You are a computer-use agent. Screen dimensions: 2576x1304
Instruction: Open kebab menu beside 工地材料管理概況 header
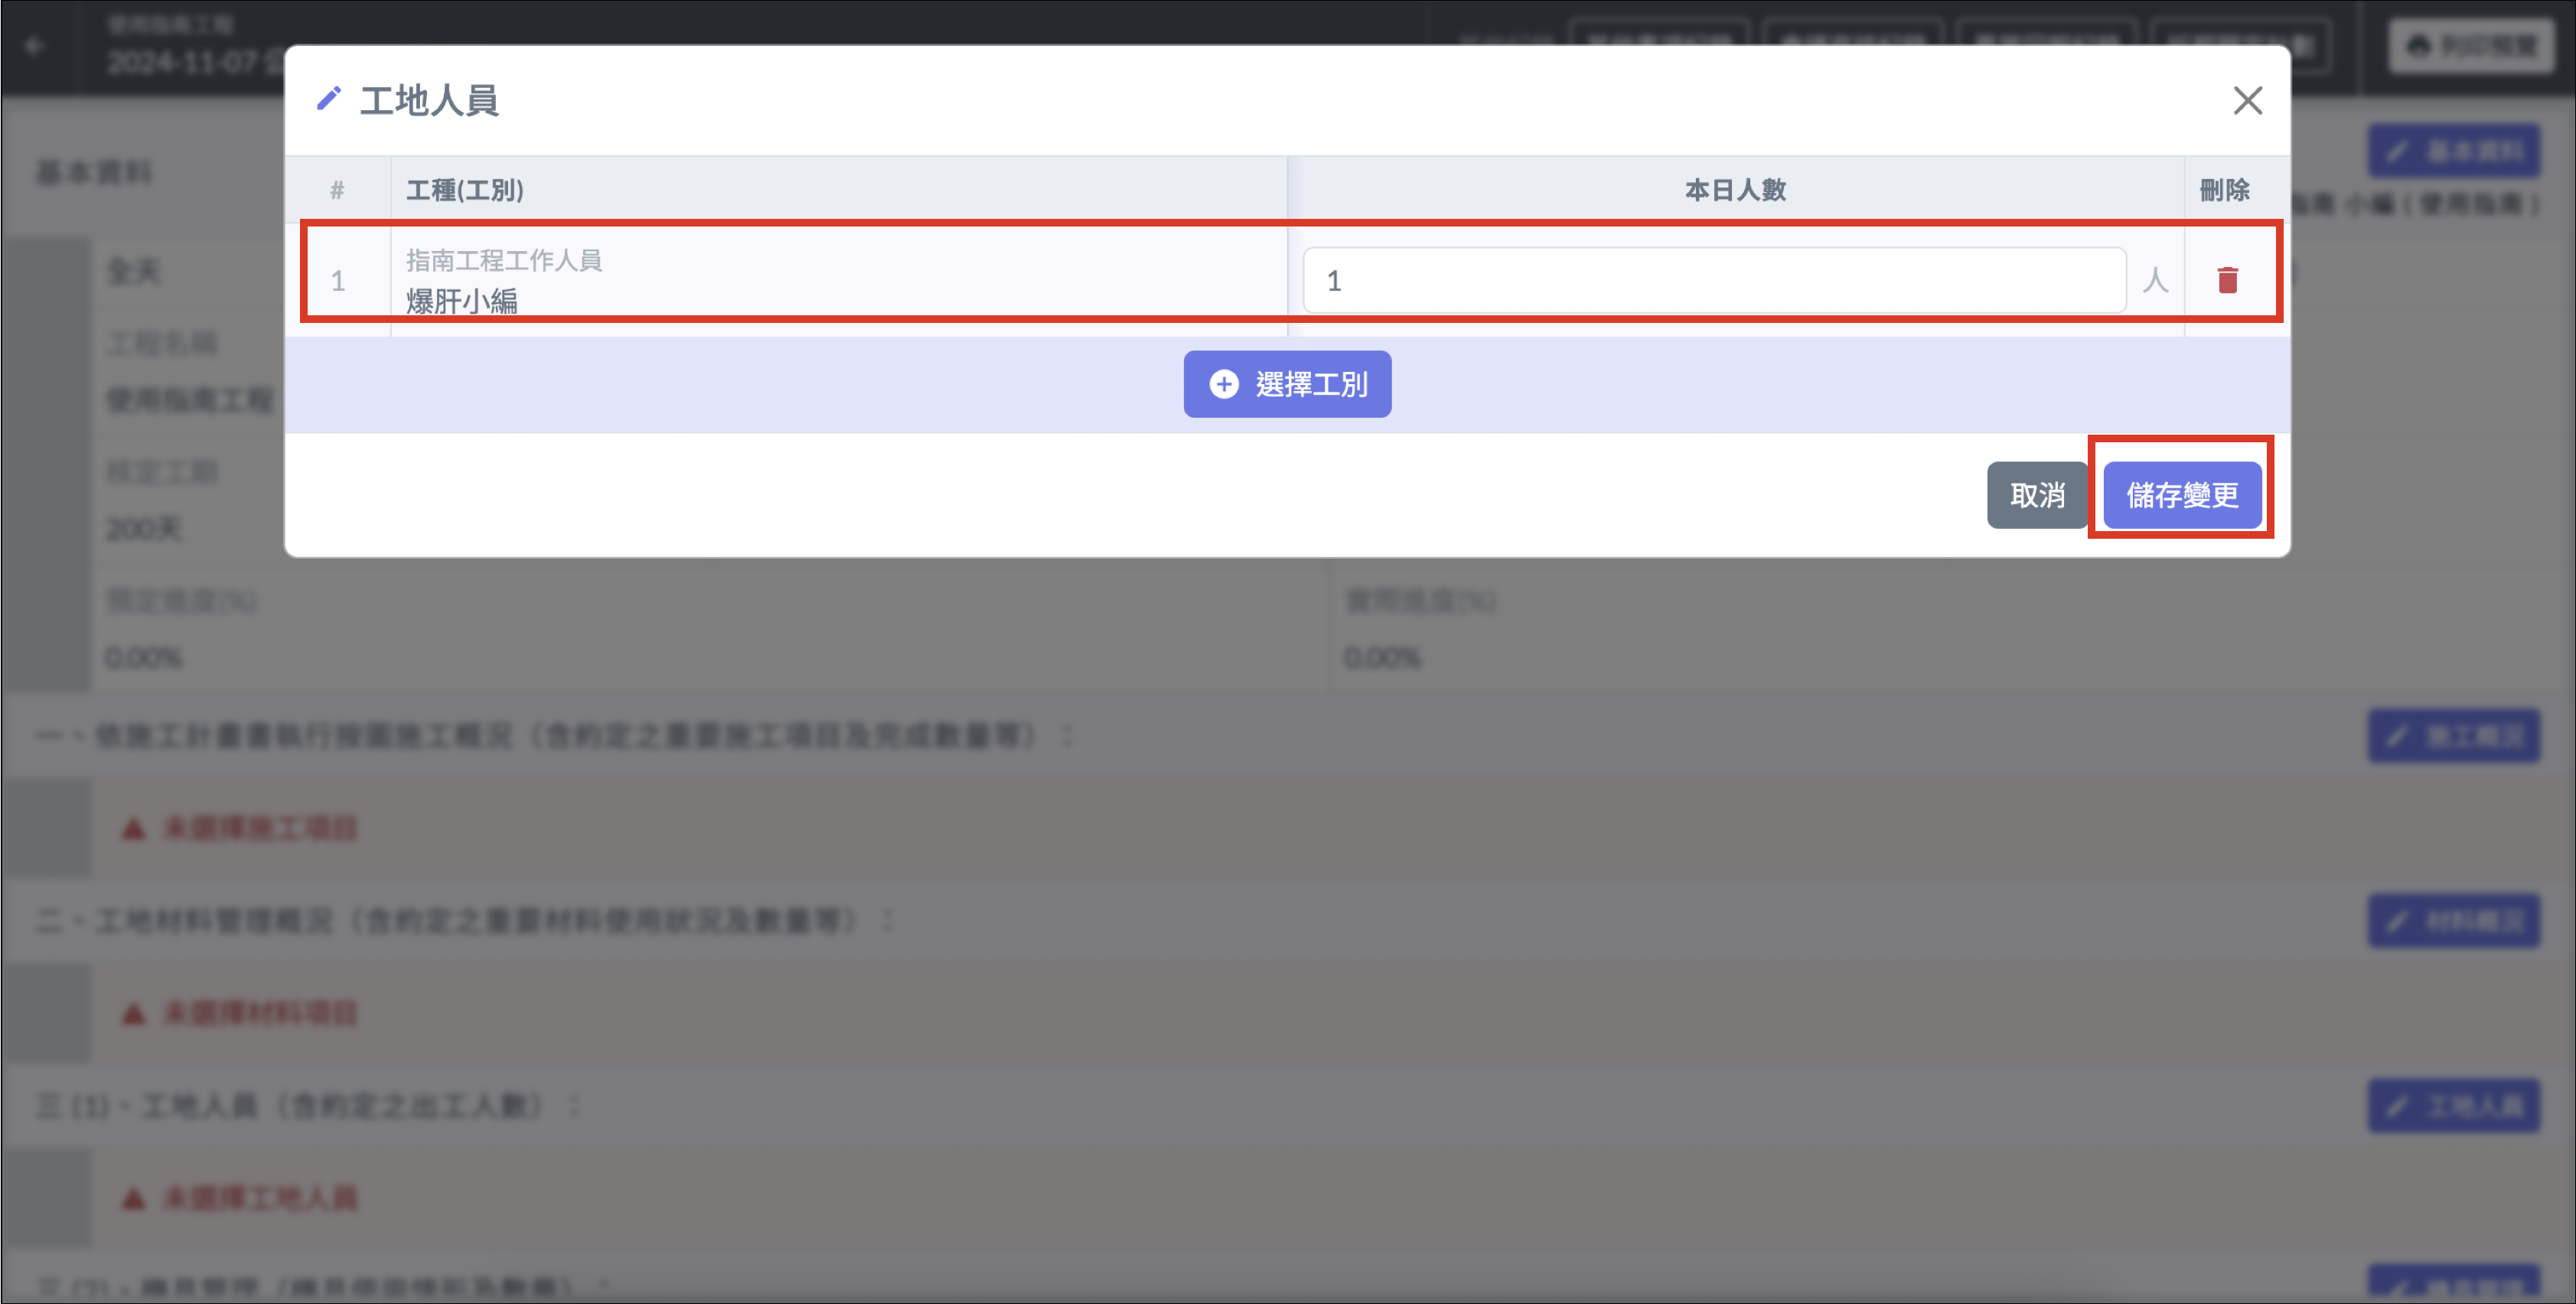888,920
